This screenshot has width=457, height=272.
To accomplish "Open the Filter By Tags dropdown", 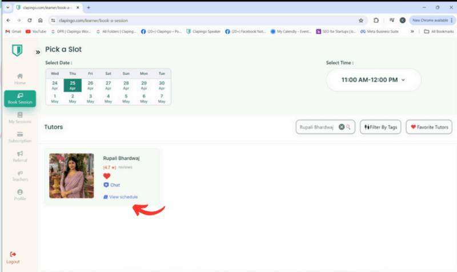I will [x=380, y=127].
